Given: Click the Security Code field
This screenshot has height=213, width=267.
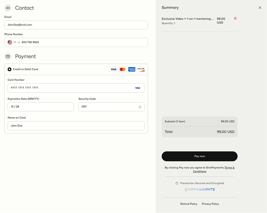Looking at the screenshot, I should point(112,107).
